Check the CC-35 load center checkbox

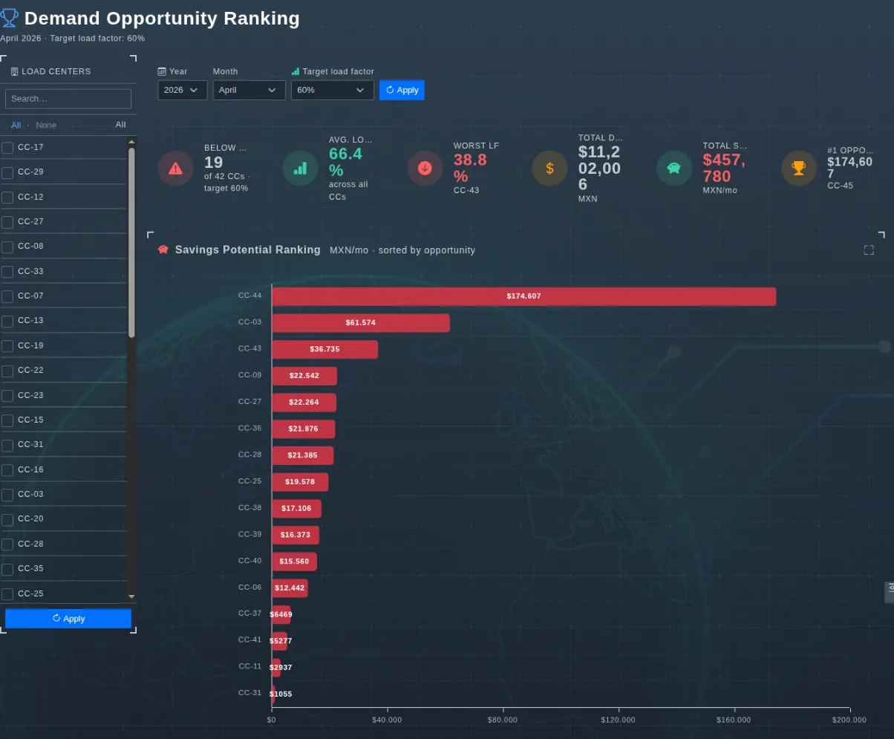(x=7, y=569)
